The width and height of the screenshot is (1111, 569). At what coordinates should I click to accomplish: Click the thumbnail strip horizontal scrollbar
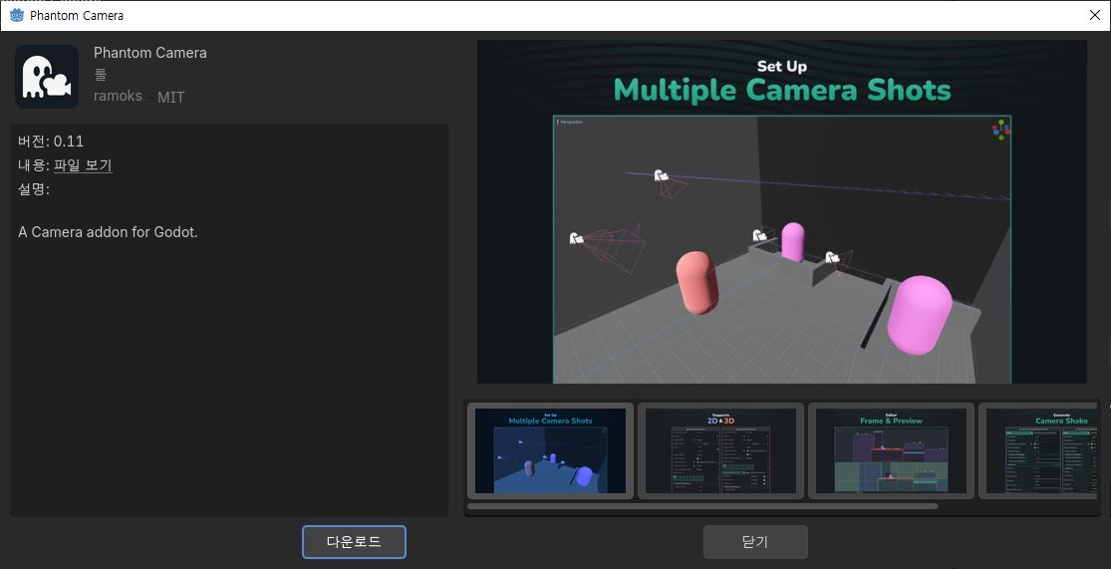[x=702, y=506]
